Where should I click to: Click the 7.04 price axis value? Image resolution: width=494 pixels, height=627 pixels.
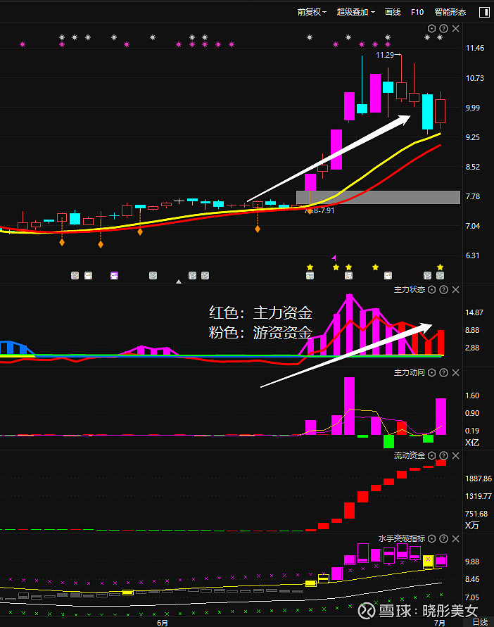tap(473, 226)
